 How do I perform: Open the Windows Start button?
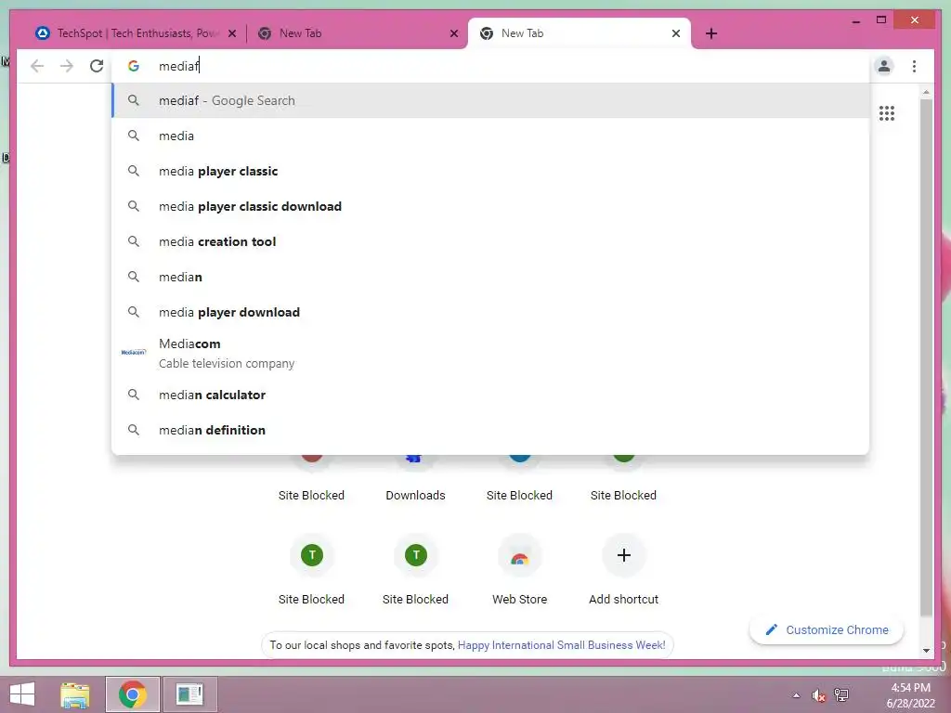[22, 694]
